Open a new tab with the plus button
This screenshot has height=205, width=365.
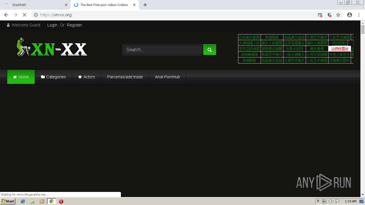tap(145, 5)
